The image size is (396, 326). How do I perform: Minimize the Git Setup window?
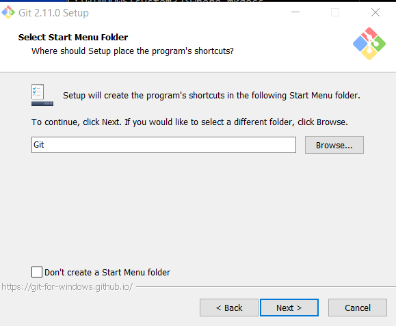(x=295, y=12)
